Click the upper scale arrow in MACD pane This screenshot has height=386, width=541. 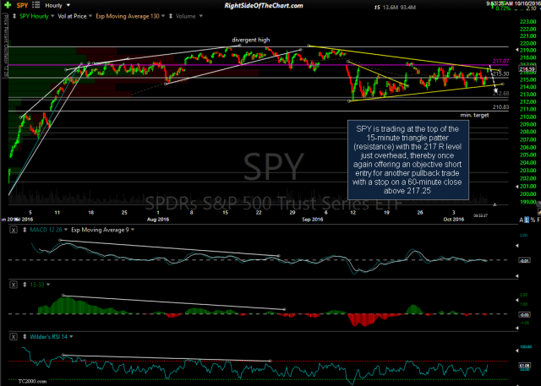click(x=516, y=246)
